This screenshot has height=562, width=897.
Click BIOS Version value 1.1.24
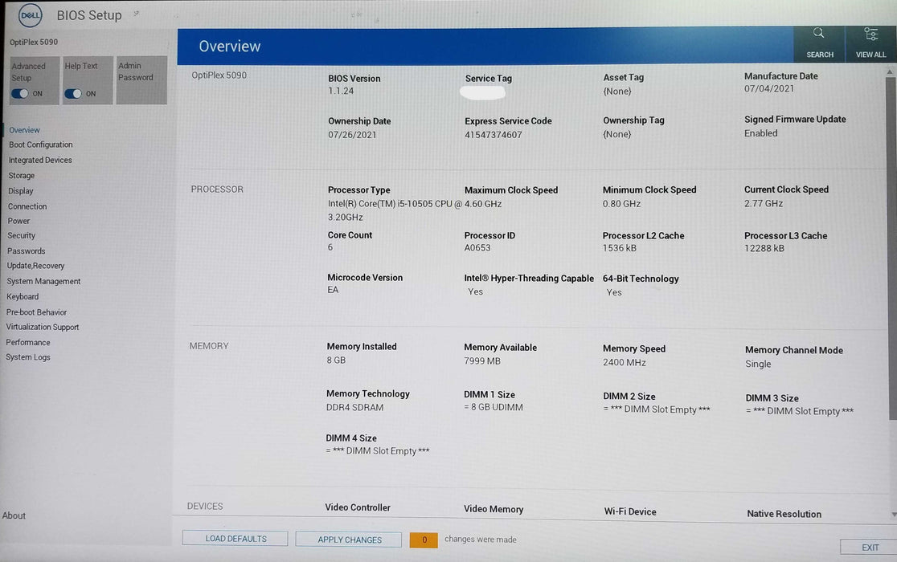(341, 91)
